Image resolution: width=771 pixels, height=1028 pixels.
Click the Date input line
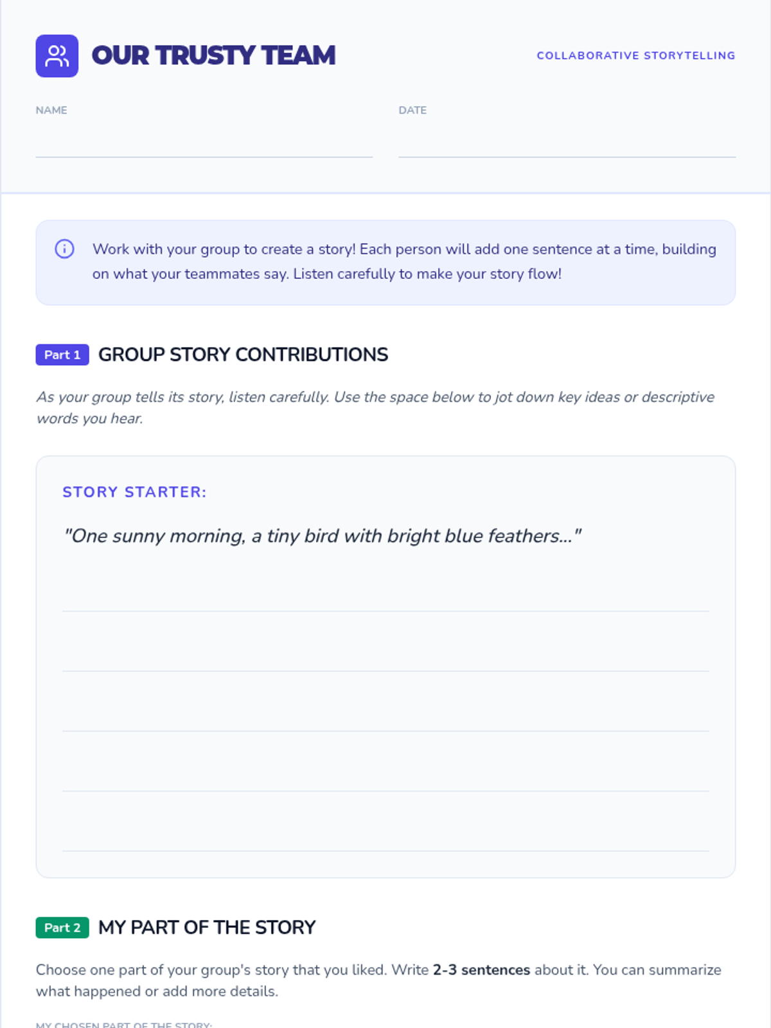[x=567, y=145]
